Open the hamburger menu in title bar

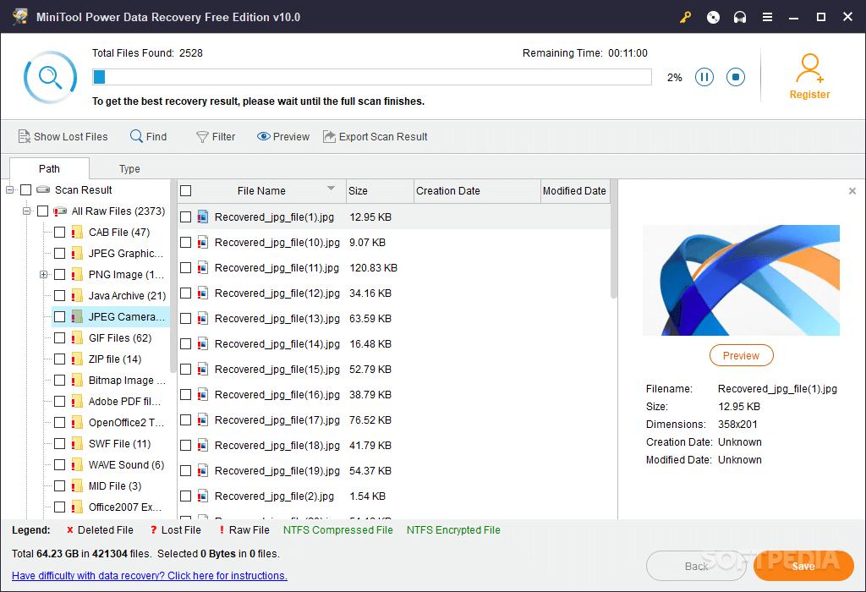pyautogui.click(x=767, y=17)
